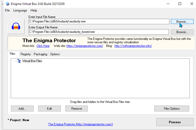
Task: Open Files Options
Action: point(172,109)
